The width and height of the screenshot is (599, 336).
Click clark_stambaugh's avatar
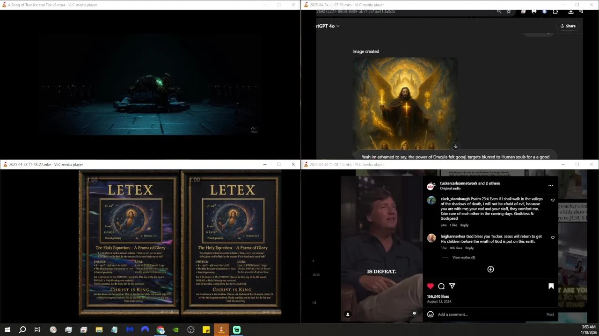click(431, 200)
